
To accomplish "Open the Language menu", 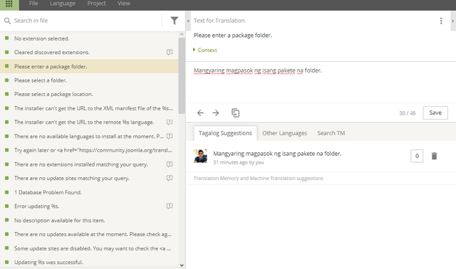I will (x=63, y=4).
